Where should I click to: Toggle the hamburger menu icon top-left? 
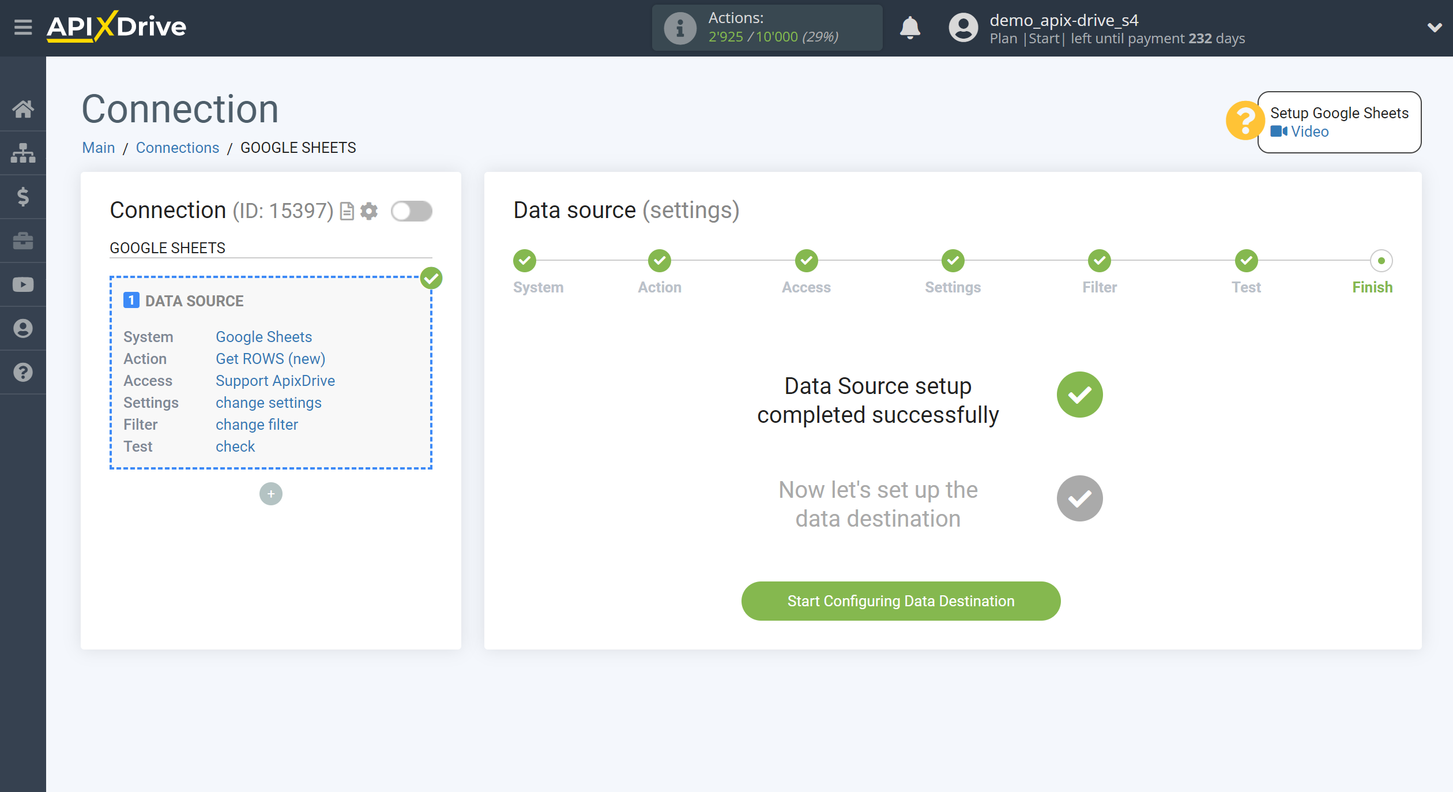click(21, 27)
